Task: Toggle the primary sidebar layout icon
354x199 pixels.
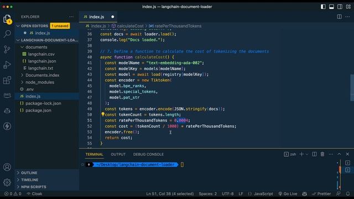Action: tap(323, 7)
